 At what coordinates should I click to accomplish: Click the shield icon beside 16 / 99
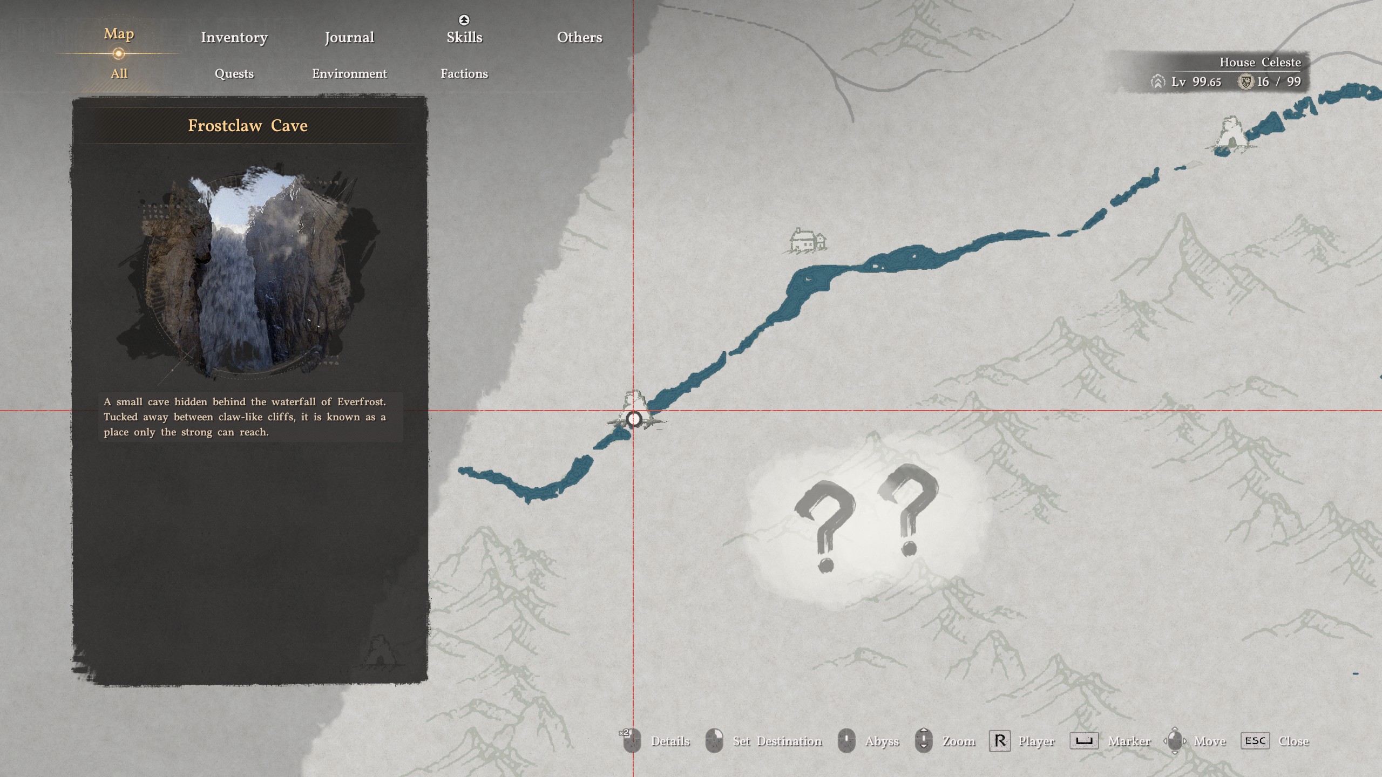[x=1245, y=82]
